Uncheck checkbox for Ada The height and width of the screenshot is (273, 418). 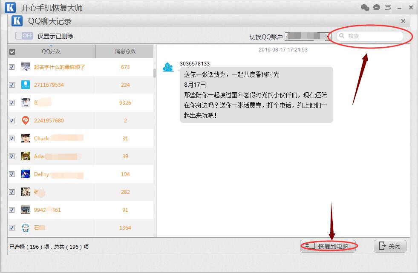click(12, 156)
